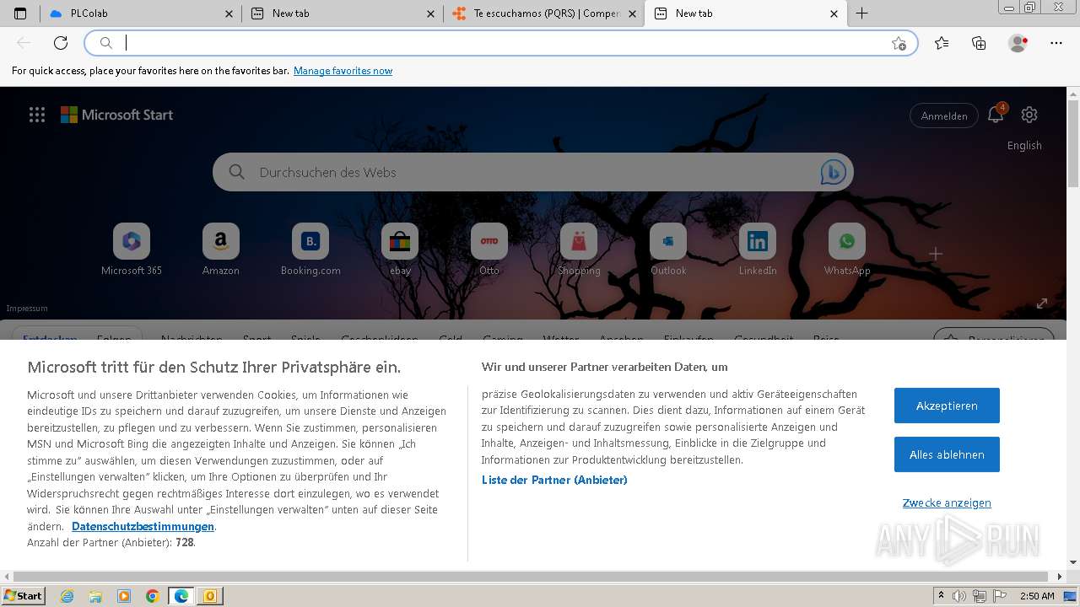The height and width of the screenshot is (607, 1080).
Task: Open the Datenschutzbestimmungen link
Action: pos(143,526)
